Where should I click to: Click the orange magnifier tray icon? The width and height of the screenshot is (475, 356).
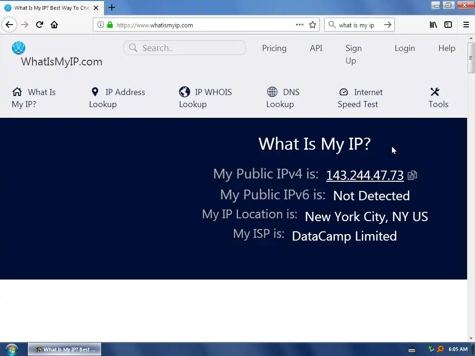[x=441, y=350]
